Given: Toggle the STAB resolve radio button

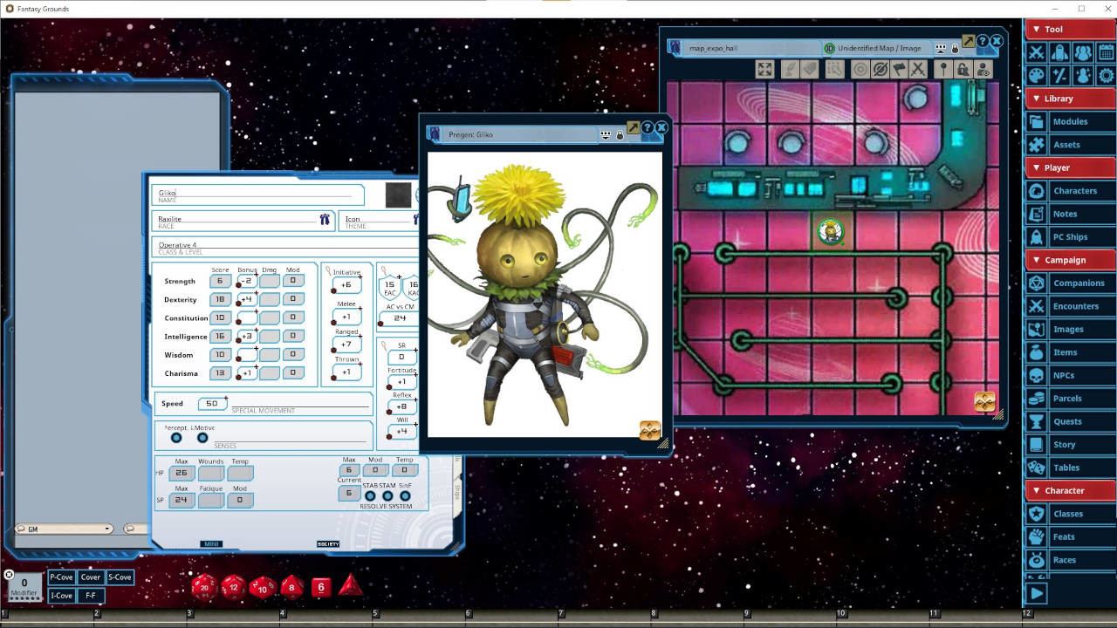Looking at the screenshot, I should tap(370, 496).
